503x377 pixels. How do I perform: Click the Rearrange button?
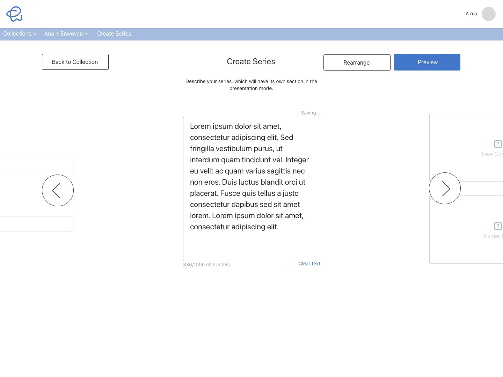(357, 62)
